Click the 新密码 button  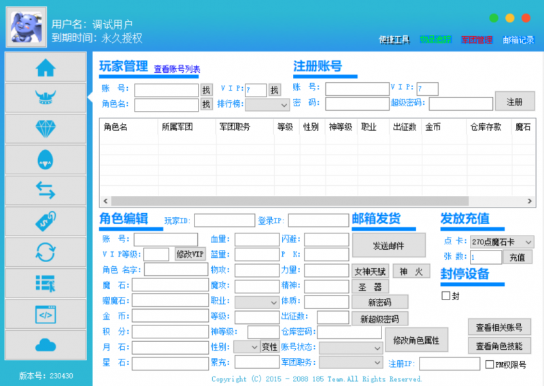[379, 302]
